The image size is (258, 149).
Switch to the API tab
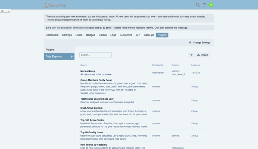[138, 35]
